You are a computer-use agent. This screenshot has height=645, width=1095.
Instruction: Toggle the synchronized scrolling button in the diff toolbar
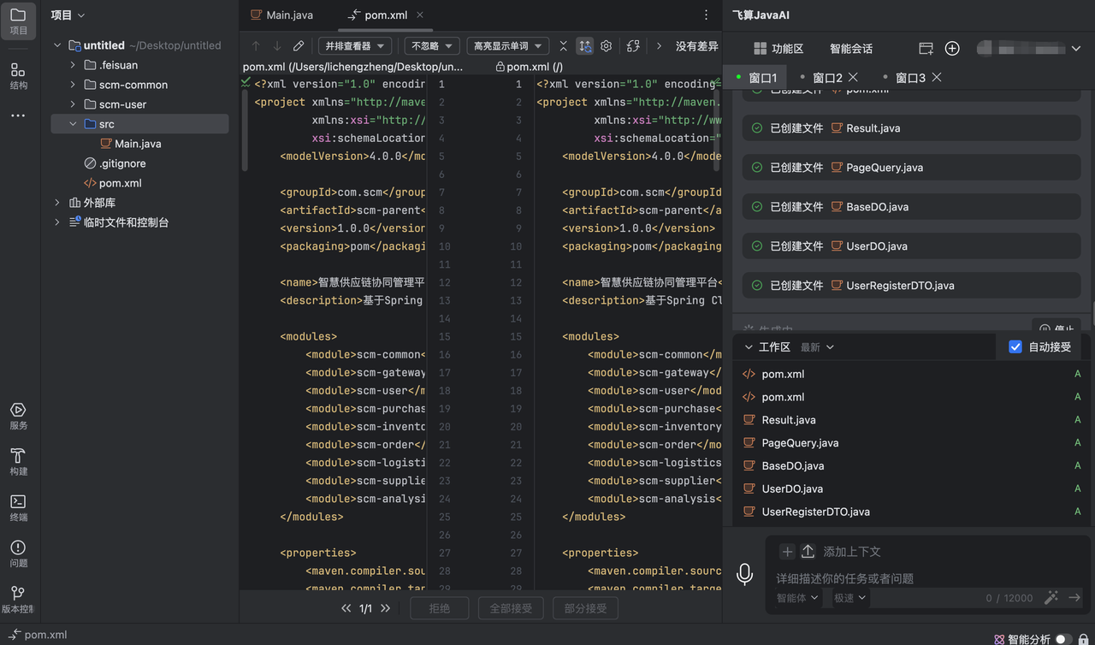pyautogui.click(x=585, y=46)
